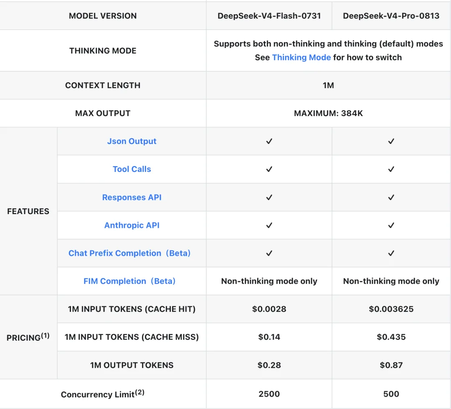Click the $0.435 cache miss price
Viewport: 451px width, 409px height.
pyautogui.click(x=391, y=337)
